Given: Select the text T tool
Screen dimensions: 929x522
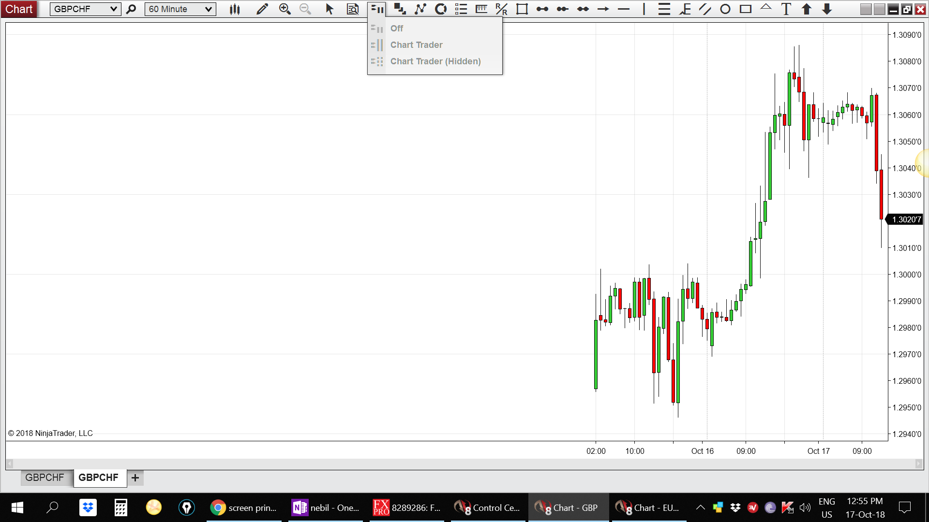Looking at the screenshot, I should (786, 9).
